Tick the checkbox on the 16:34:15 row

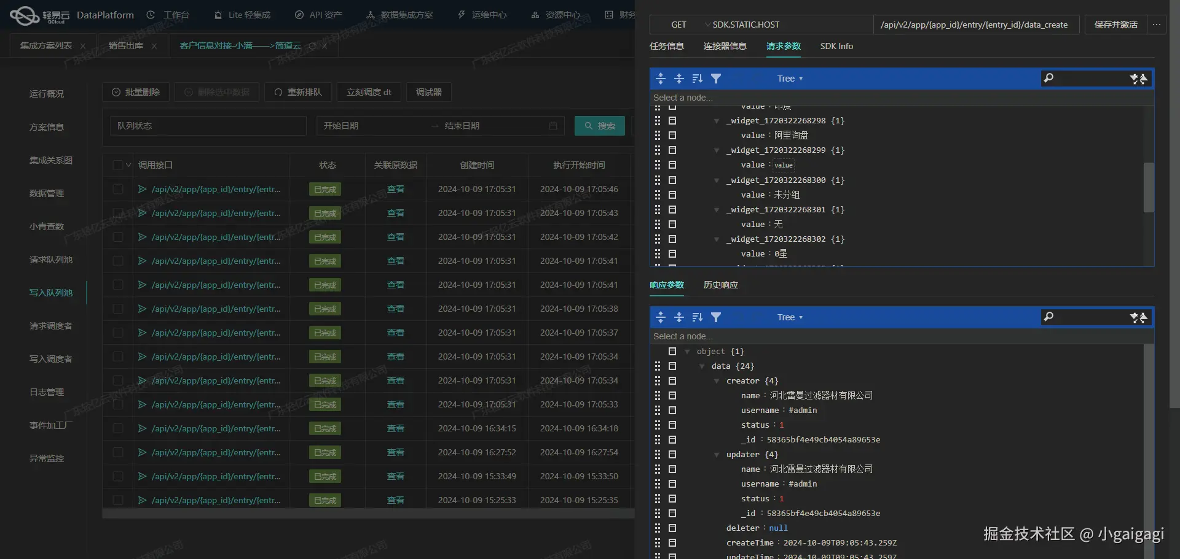(x=118, y=428)
